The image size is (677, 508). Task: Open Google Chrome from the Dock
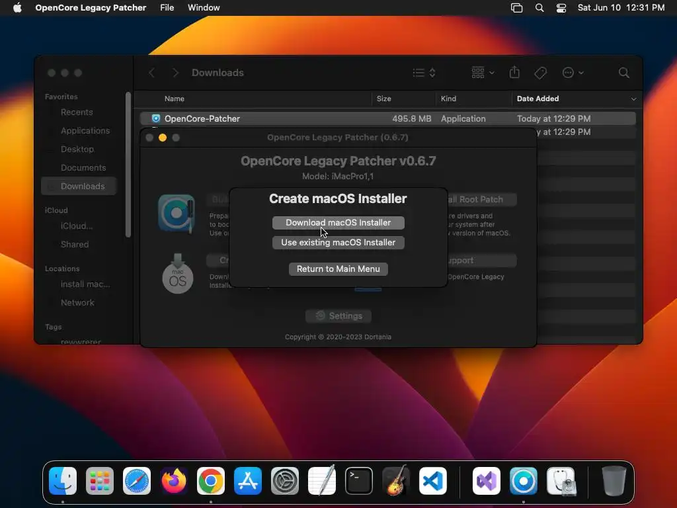click(211, 481)
